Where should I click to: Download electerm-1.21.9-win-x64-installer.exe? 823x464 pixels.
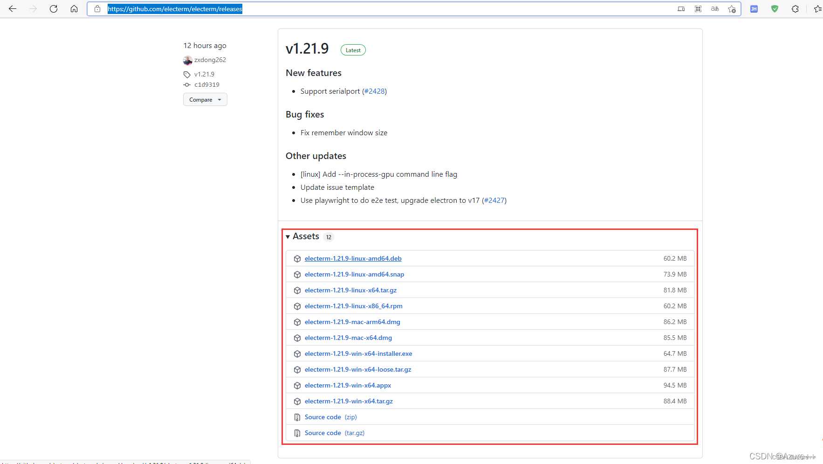[x=358, y=353]
